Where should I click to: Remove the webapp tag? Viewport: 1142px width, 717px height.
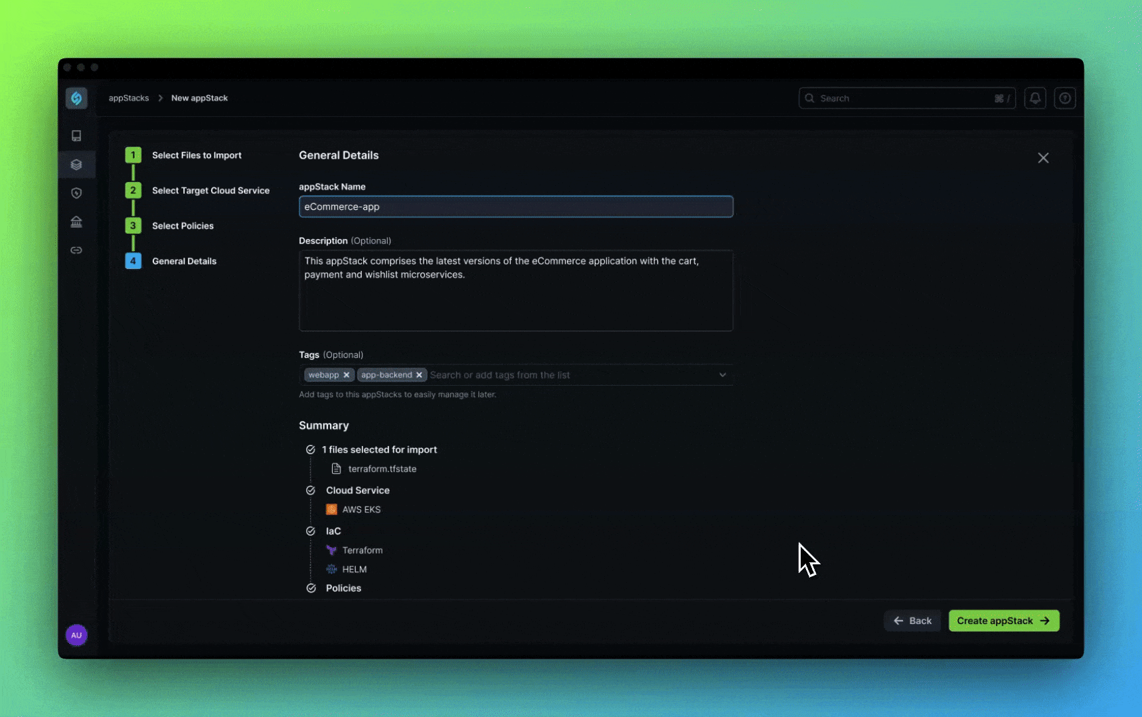(x=347, y=374)
